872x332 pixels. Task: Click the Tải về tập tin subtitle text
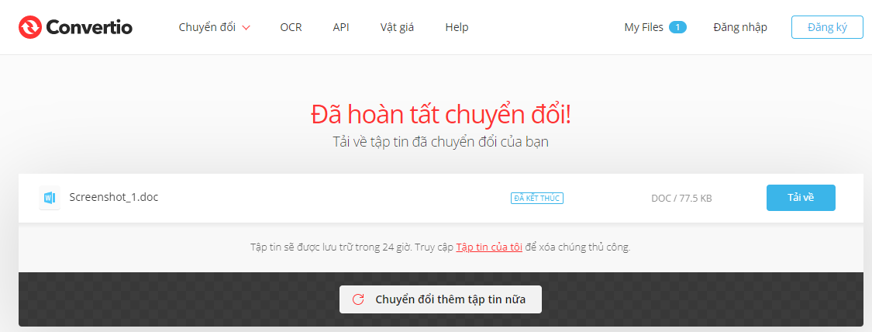click(440, 142)
